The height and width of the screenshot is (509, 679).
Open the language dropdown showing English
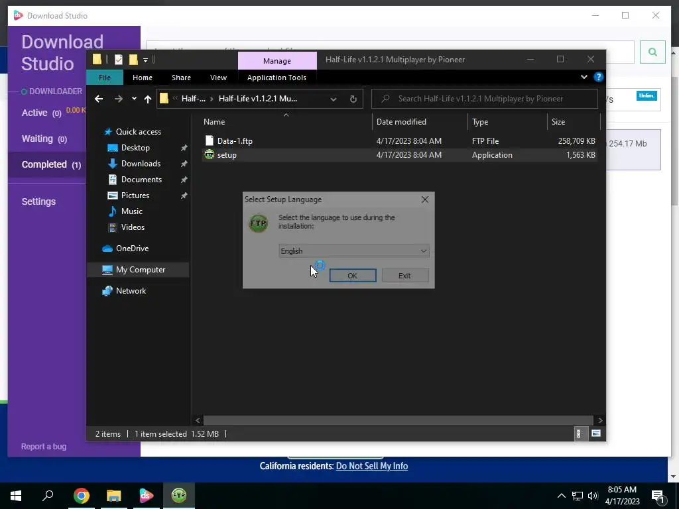click(354, 251)
